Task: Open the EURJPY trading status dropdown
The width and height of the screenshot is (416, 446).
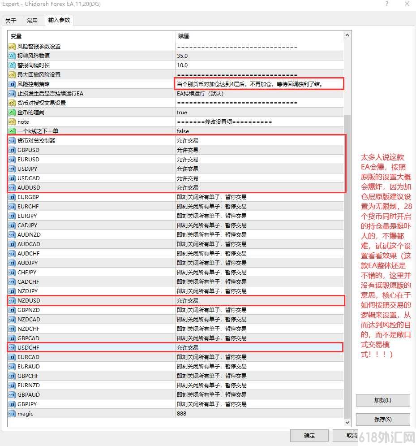Action: tap(259, 216)
